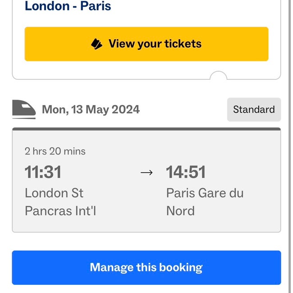Image resolution: width=293 pixels, height=293 pixels.
Task: Tap the 14:51 arrival time
Action: click(186, 172)
